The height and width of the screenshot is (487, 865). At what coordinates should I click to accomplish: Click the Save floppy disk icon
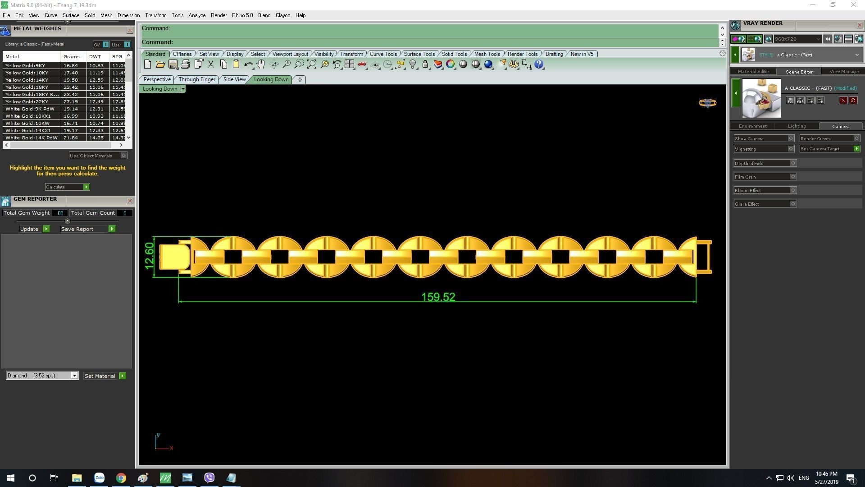pyautogui.click(x=173, y=64)
